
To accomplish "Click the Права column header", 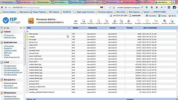I will pyautogui.click(x=79, y=28).
